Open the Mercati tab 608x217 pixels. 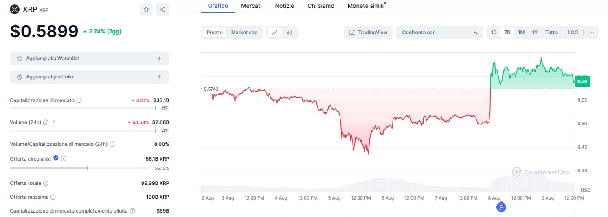251,6
